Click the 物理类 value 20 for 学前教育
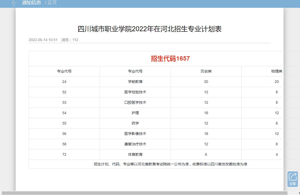Viewport: 300px width, 195px height. click(277, 82)
